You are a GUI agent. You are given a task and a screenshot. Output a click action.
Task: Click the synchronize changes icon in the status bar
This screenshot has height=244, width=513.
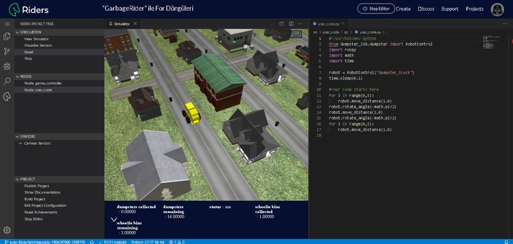click(92, 242)
